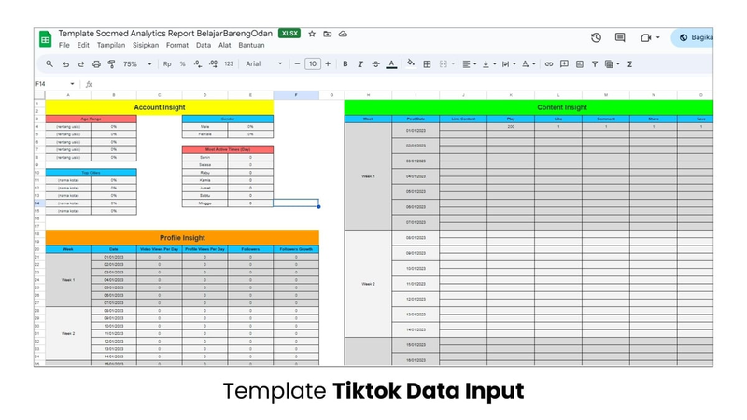747x420 pixels.
Task: Open the fill color bucket
Action: 411,63
